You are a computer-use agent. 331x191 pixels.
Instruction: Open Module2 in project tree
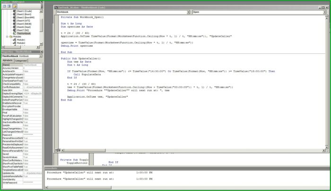[x=21, y=43]
